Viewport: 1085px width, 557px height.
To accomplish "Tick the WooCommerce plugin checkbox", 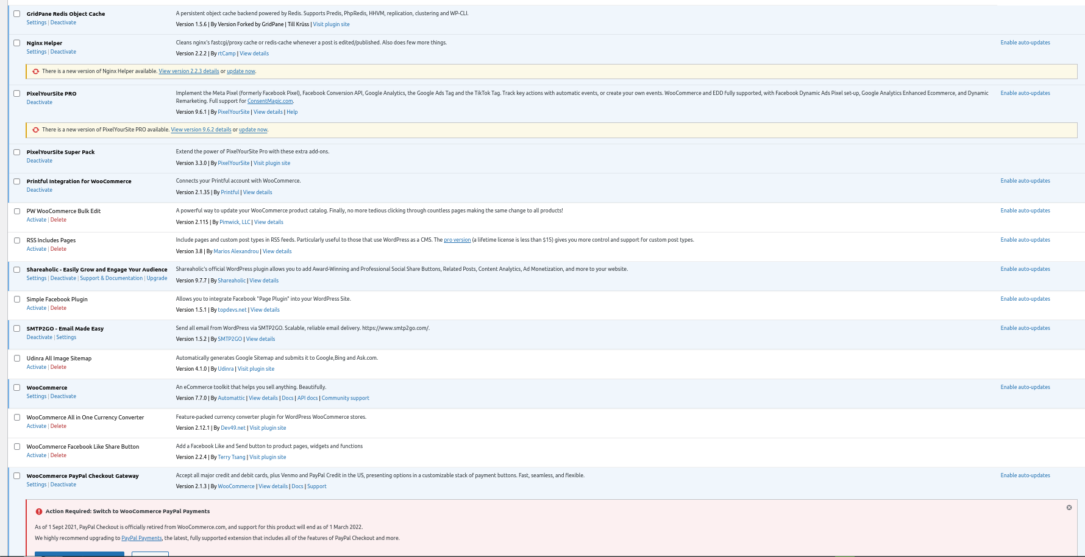I will coord(17,388).
